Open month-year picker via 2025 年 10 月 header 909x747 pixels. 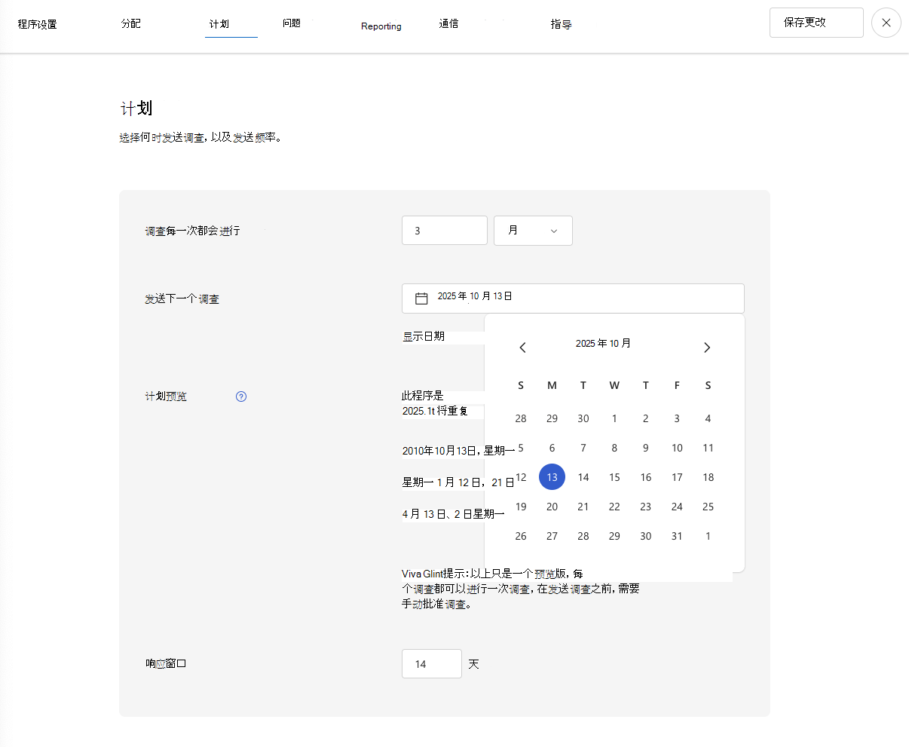(x=603, y=343)
